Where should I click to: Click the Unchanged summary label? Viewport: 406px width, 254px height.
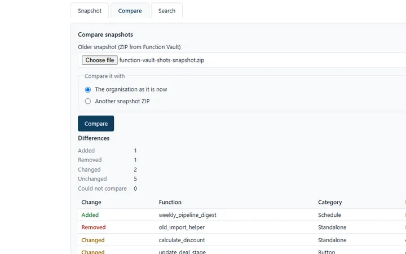92,179
